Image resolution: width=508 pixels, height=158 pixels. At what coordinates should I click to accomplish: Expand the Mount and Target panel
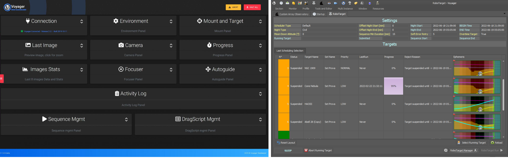[x=260, y=21]
